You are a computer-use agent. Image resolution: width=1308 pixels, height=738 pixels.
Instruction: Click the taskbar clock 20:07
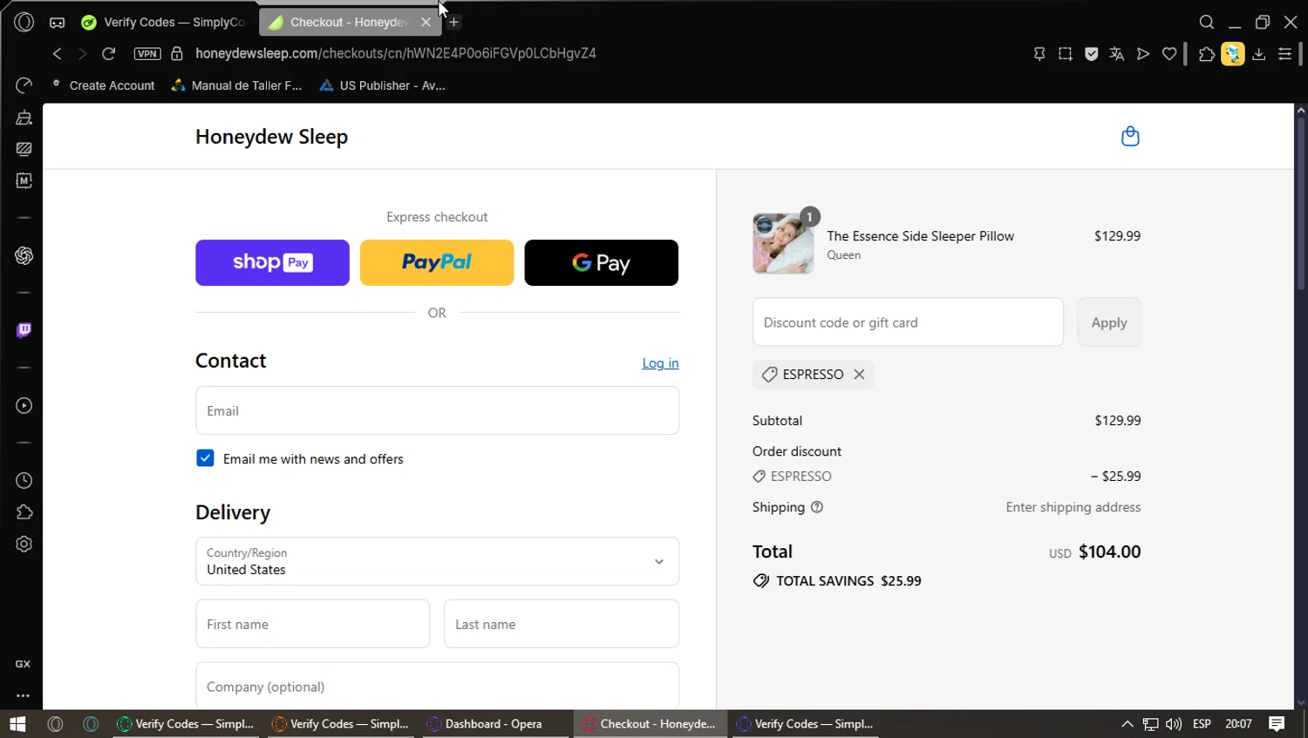(x=1238, y=724)
